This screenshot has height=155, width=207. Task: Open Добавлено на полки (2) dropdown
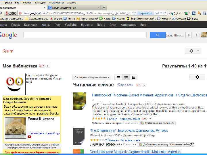coord(157,123)
